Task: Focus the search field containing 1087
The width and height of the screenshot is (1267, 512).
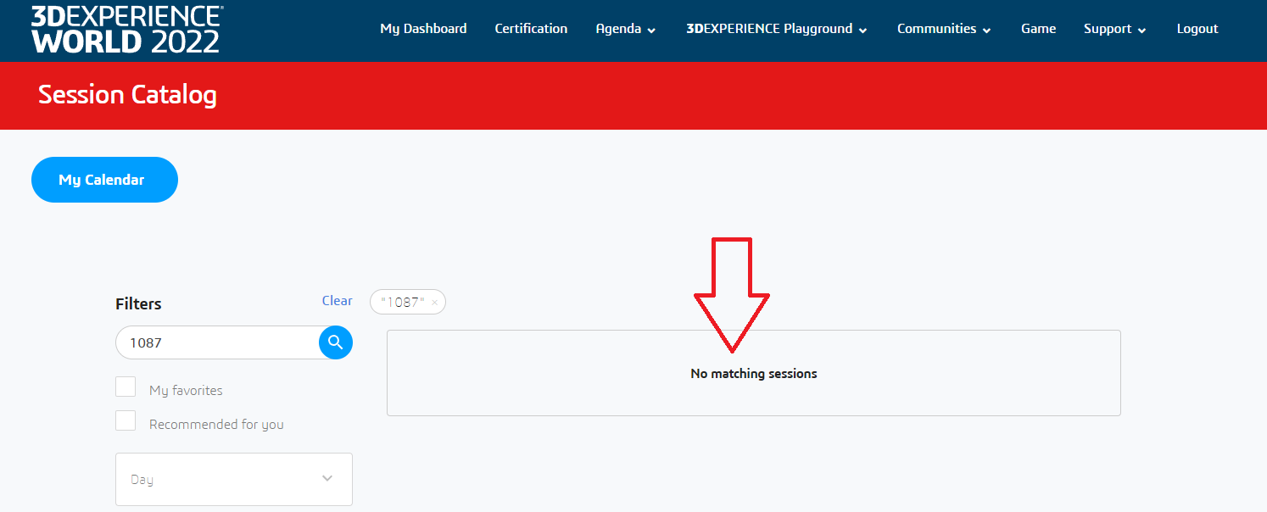Action: (x=217, y=342)
